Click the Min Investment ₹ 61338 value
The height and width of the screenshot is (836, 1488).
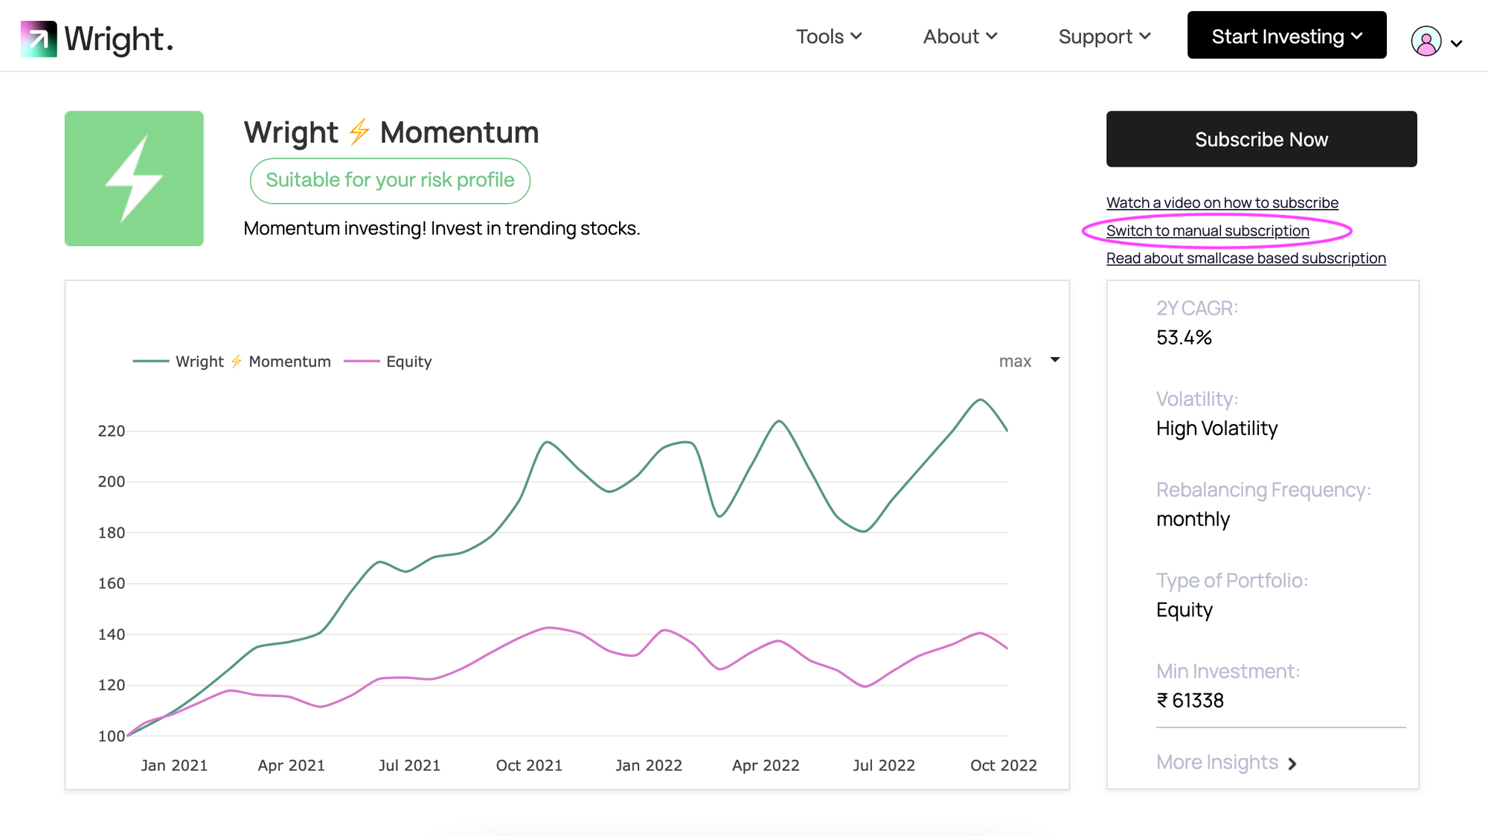coord(1190,701)
